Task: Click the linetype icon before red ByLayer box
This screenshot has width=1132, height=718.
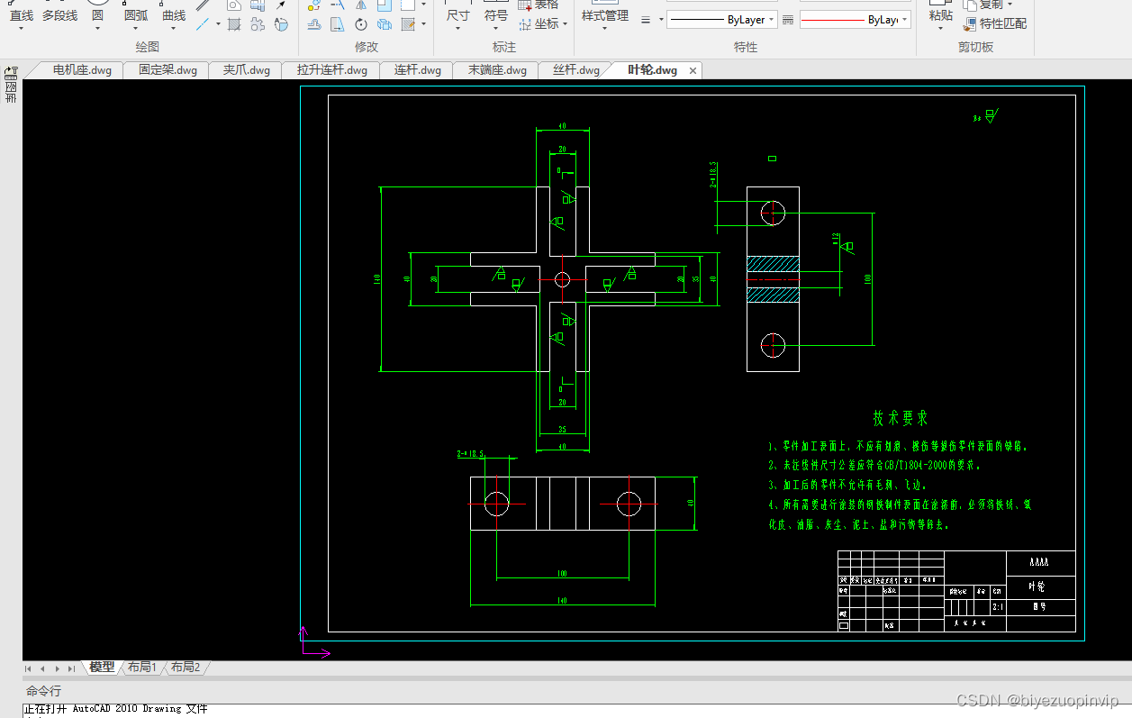Action: [x=788, y=19]
